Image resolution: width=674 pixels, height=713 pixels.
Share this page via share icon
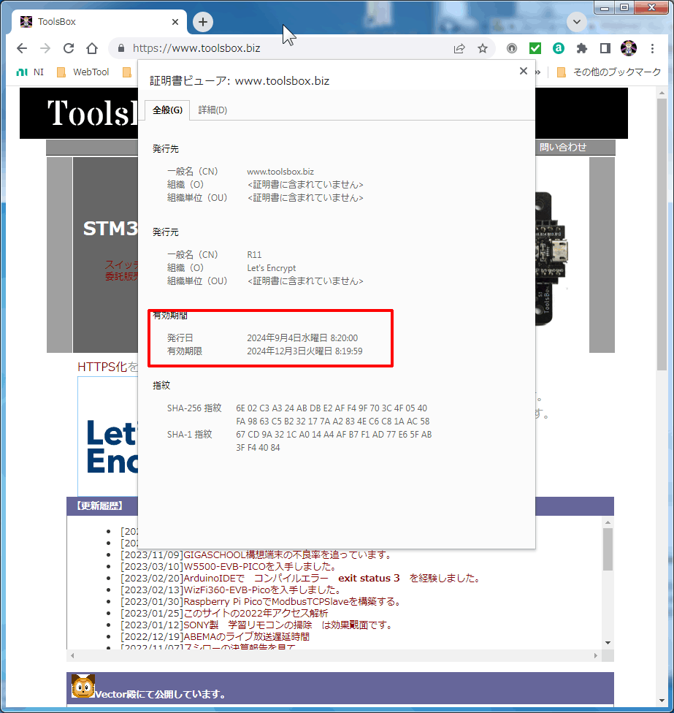click(459, 48)
